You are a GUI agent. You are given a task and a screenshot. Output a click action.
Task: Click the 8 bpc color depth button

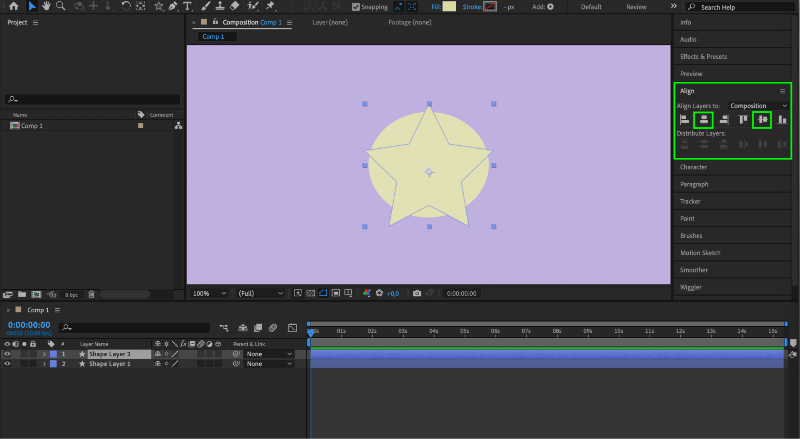71,295
